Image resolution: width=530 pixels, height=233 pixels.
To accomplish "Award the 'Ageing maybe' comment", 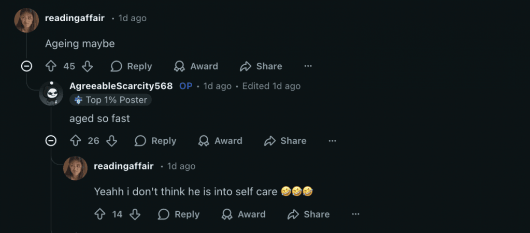I will (x=196, y=66).
